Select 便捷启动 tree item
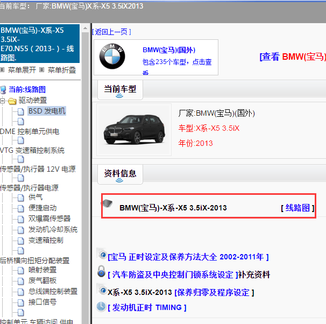The height and width of the screenshot is (324, 326). coord(42,208)
